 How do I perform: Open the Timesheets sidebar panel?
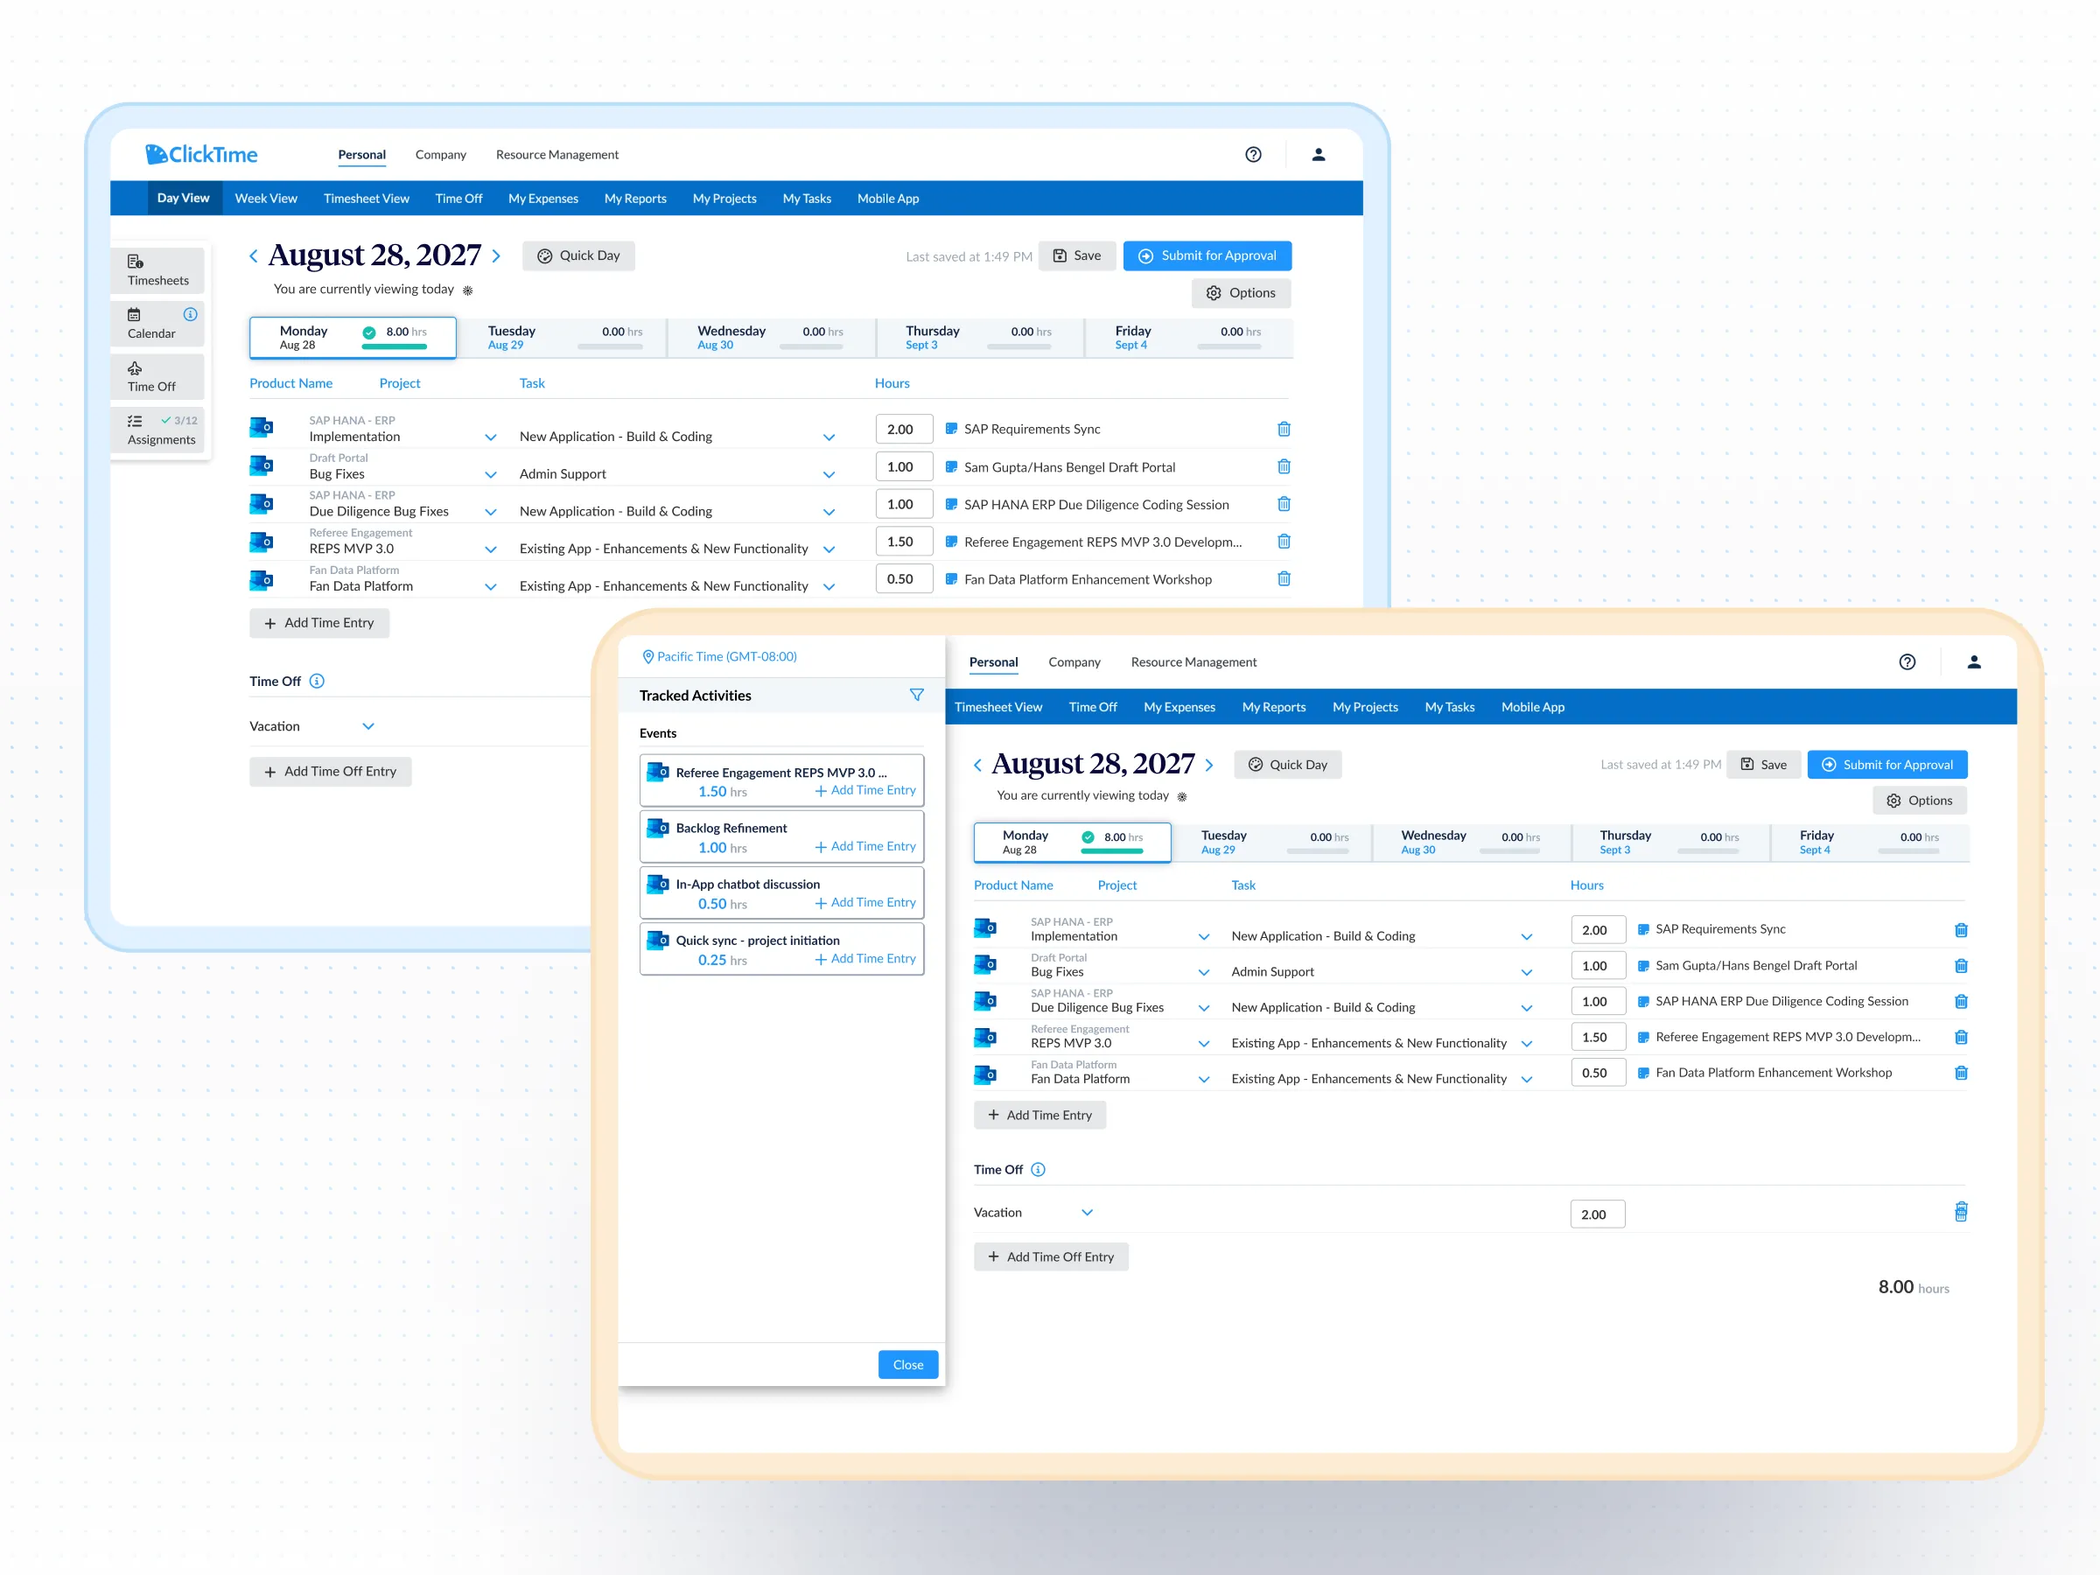click(157, 270)
